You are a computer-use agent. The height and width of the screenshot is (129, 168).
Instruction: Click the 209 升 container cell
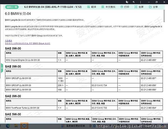point(61,85)
